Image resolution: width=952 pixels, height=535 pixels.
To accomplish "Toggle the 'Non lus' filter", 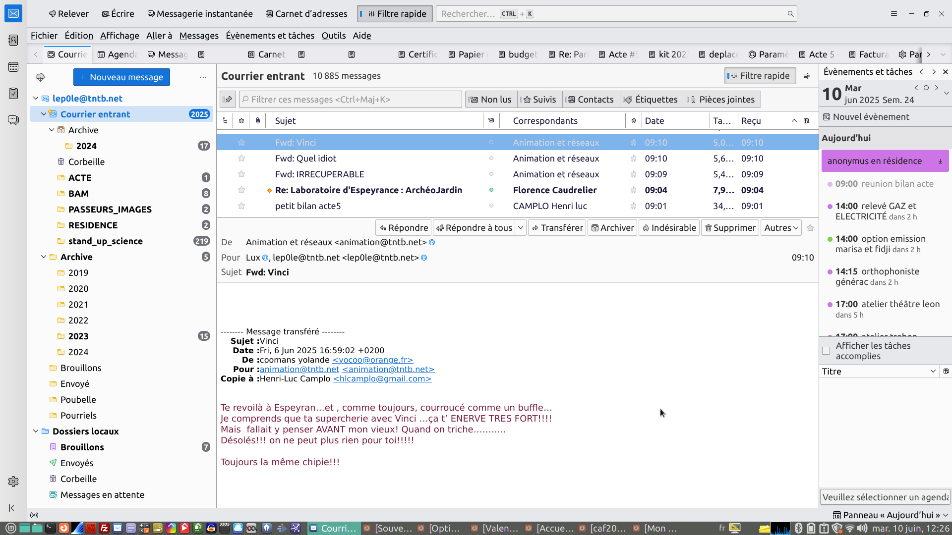I will click(491, 100).
